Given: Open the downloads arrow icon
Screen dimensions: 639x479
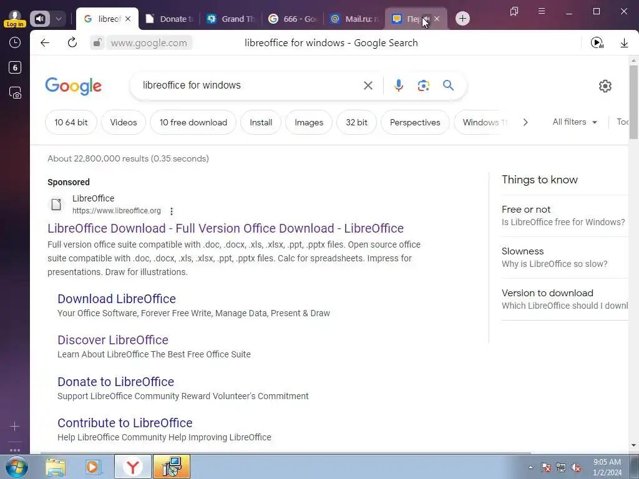Looking at the screenshot, I should tap(624, 42).
